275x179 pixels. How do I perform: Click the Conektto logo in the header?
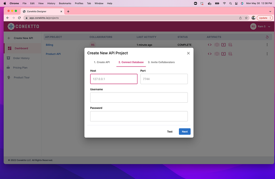coord(23,26)
